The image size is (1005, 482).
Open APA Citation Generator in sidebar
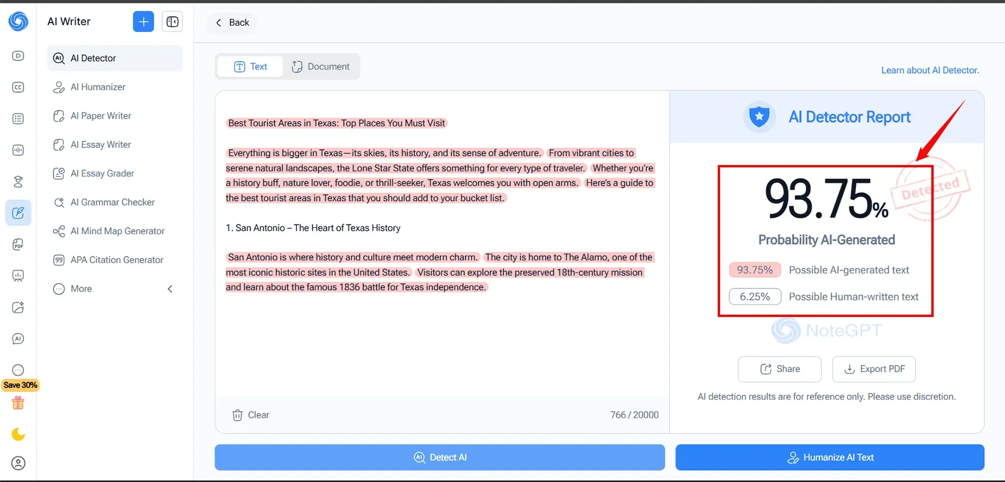point(115,260)
